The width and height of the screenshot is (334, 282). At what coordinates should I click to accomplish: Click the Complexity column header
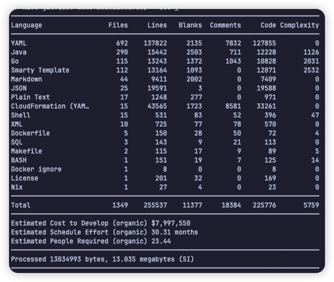click(299, 25)
